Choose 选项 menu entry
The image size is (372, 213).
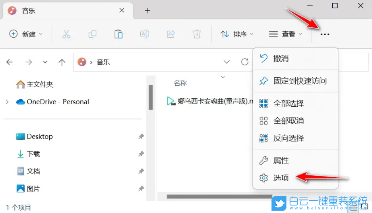[x=296, y=178]
